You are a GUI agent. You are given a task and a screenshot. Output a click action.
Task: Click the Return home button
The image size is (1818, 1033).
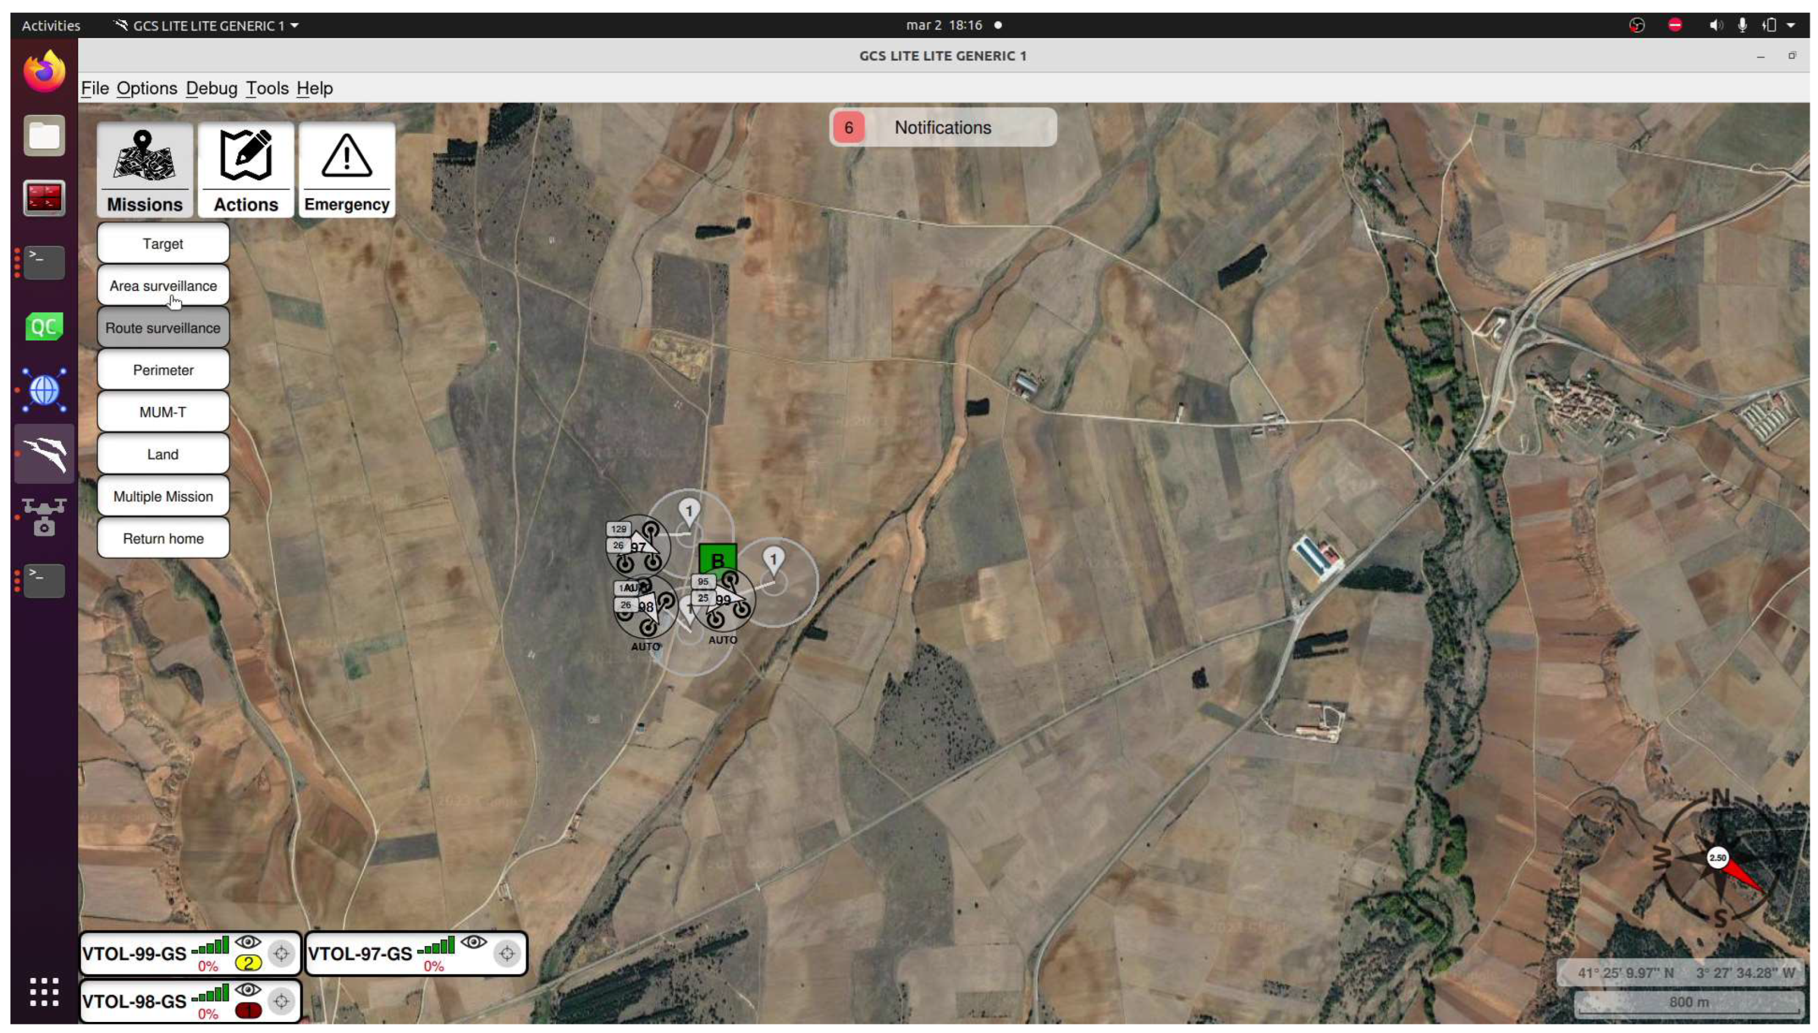pos(163,539)
